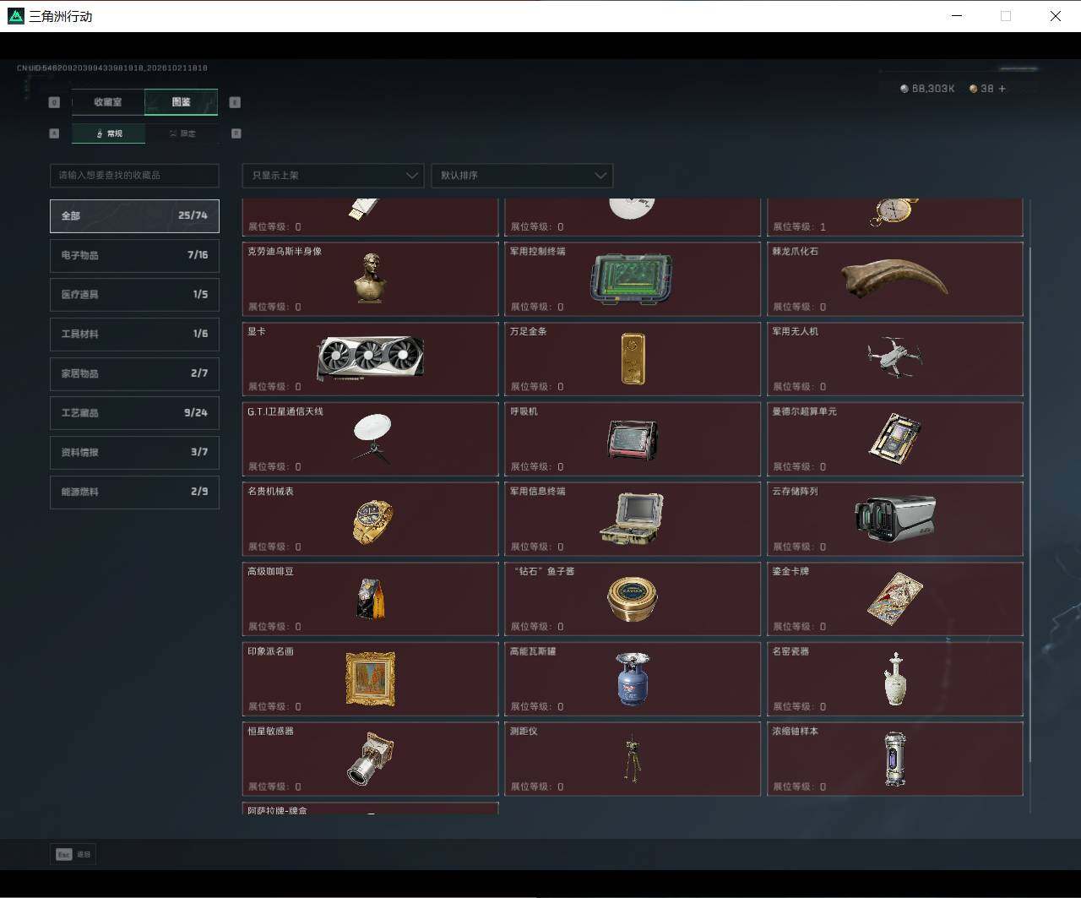
Task: Click the Esc 返回 exit button
Action: (73, 854)
